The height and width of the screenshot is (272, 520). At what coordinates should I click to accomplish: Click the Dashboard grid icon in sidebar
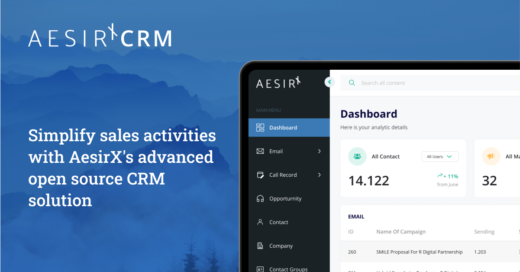pos(260,127)
